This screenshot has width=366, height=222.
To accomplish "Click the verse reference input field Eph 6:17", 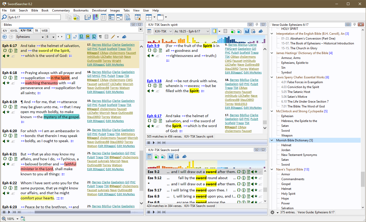I will click(34, 17).
